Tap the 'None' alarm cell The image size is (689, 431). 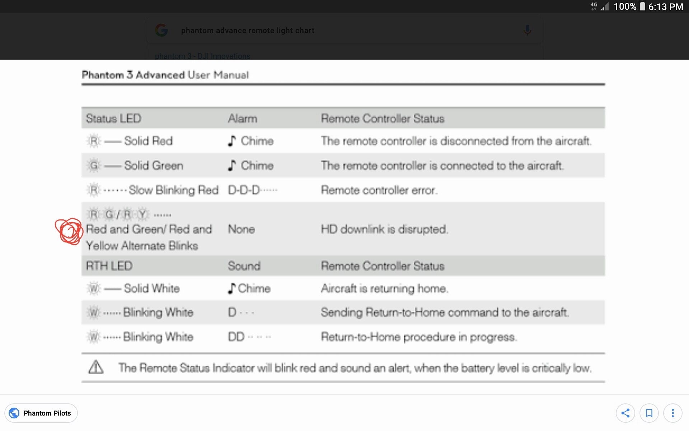pyautogui.click(x=242, y=229)
